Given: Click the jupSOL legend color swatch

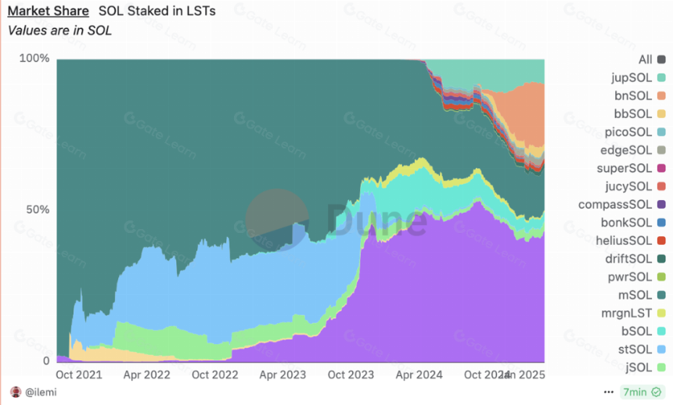Looking at the screenshot, I should 661,77.
